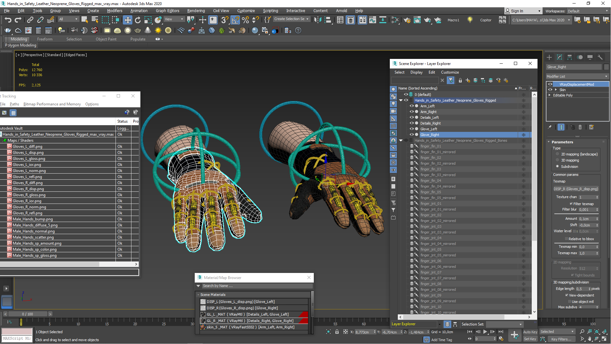Click Scene Explorer horizontal scrollbar
Screen dimensions: 611x344
465,317
